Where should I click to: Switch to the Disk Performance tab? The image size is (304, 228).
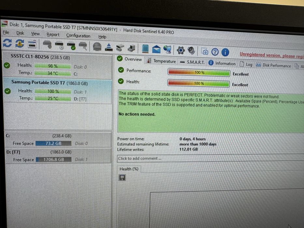click(273, 65)
